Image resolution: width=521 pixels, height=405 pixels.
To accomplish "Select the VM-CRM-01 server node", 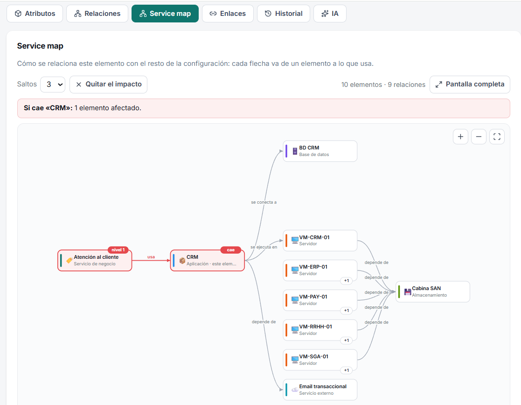I will pos(320,241).
